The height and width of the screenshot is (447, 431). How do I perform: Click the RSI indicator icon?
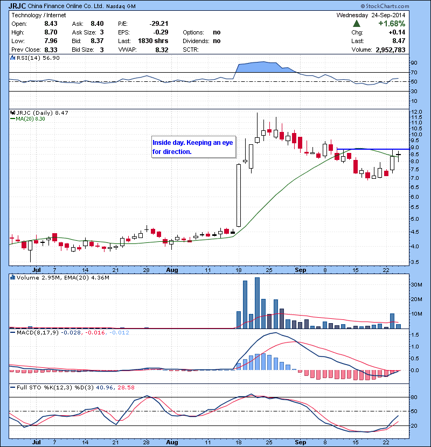[12, 58]
